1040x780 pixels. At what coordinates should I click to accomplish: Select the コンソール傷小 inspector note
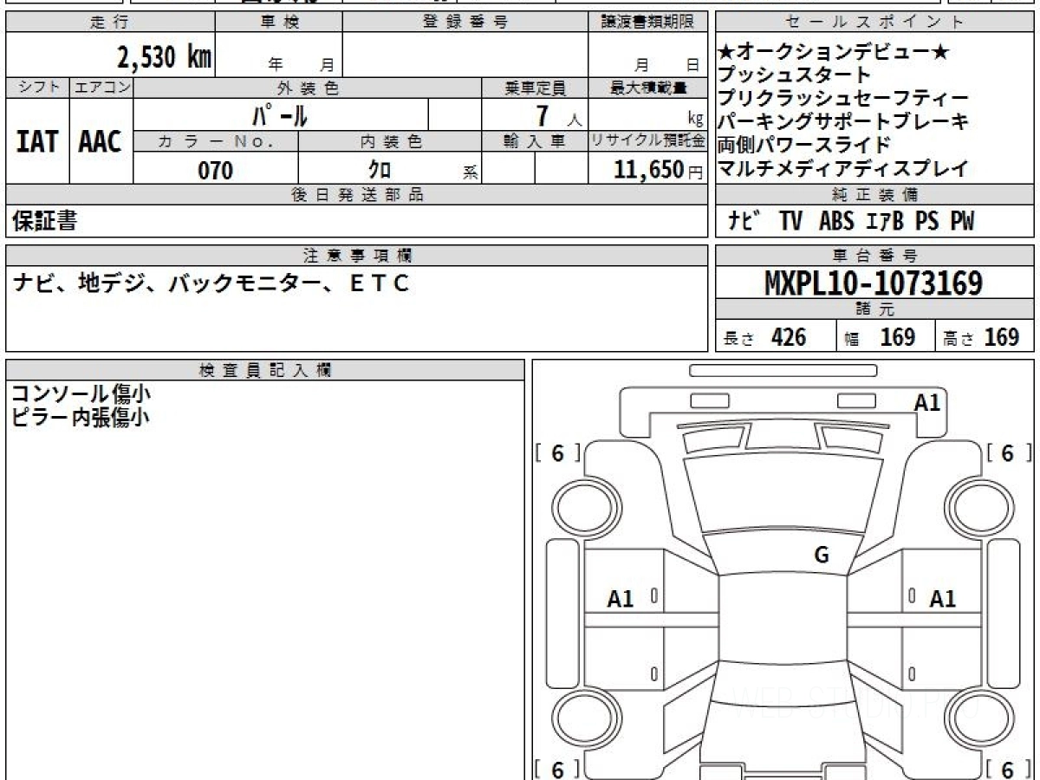[x=81, y=393]
